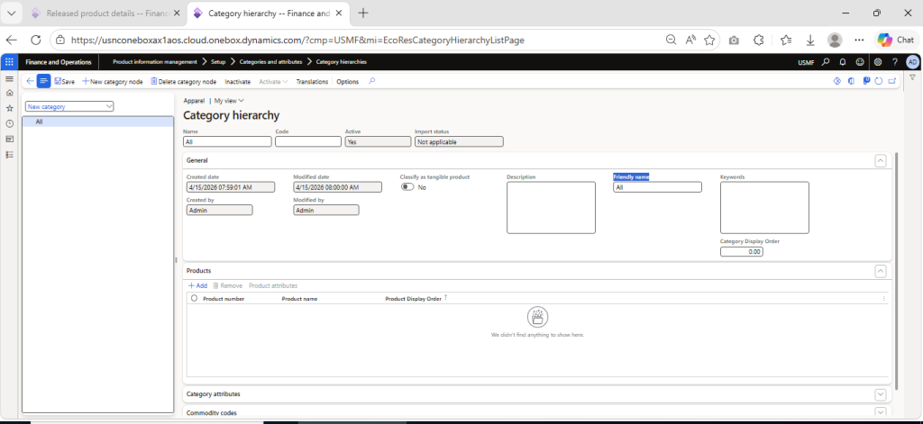The image size is (923, 424).
Task: Open the New category dropdown
Action: point(69,106)
